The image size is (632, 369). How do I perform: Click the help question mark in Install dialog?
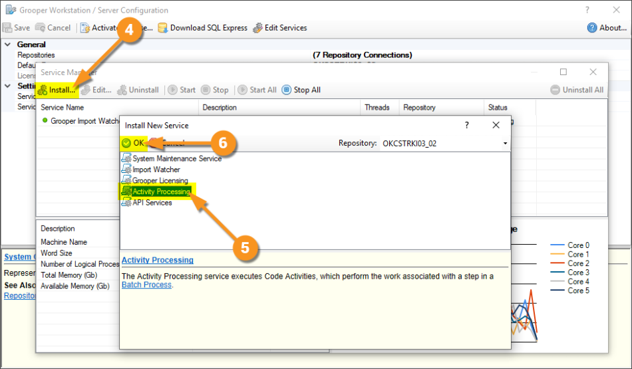(467, 125)
